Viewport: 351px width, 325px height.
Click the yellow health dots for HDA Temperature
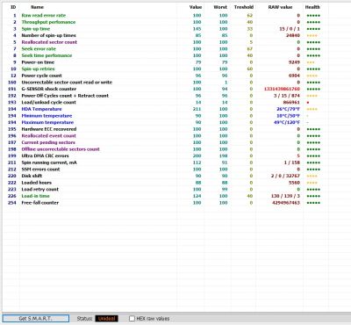pos(312,109)
